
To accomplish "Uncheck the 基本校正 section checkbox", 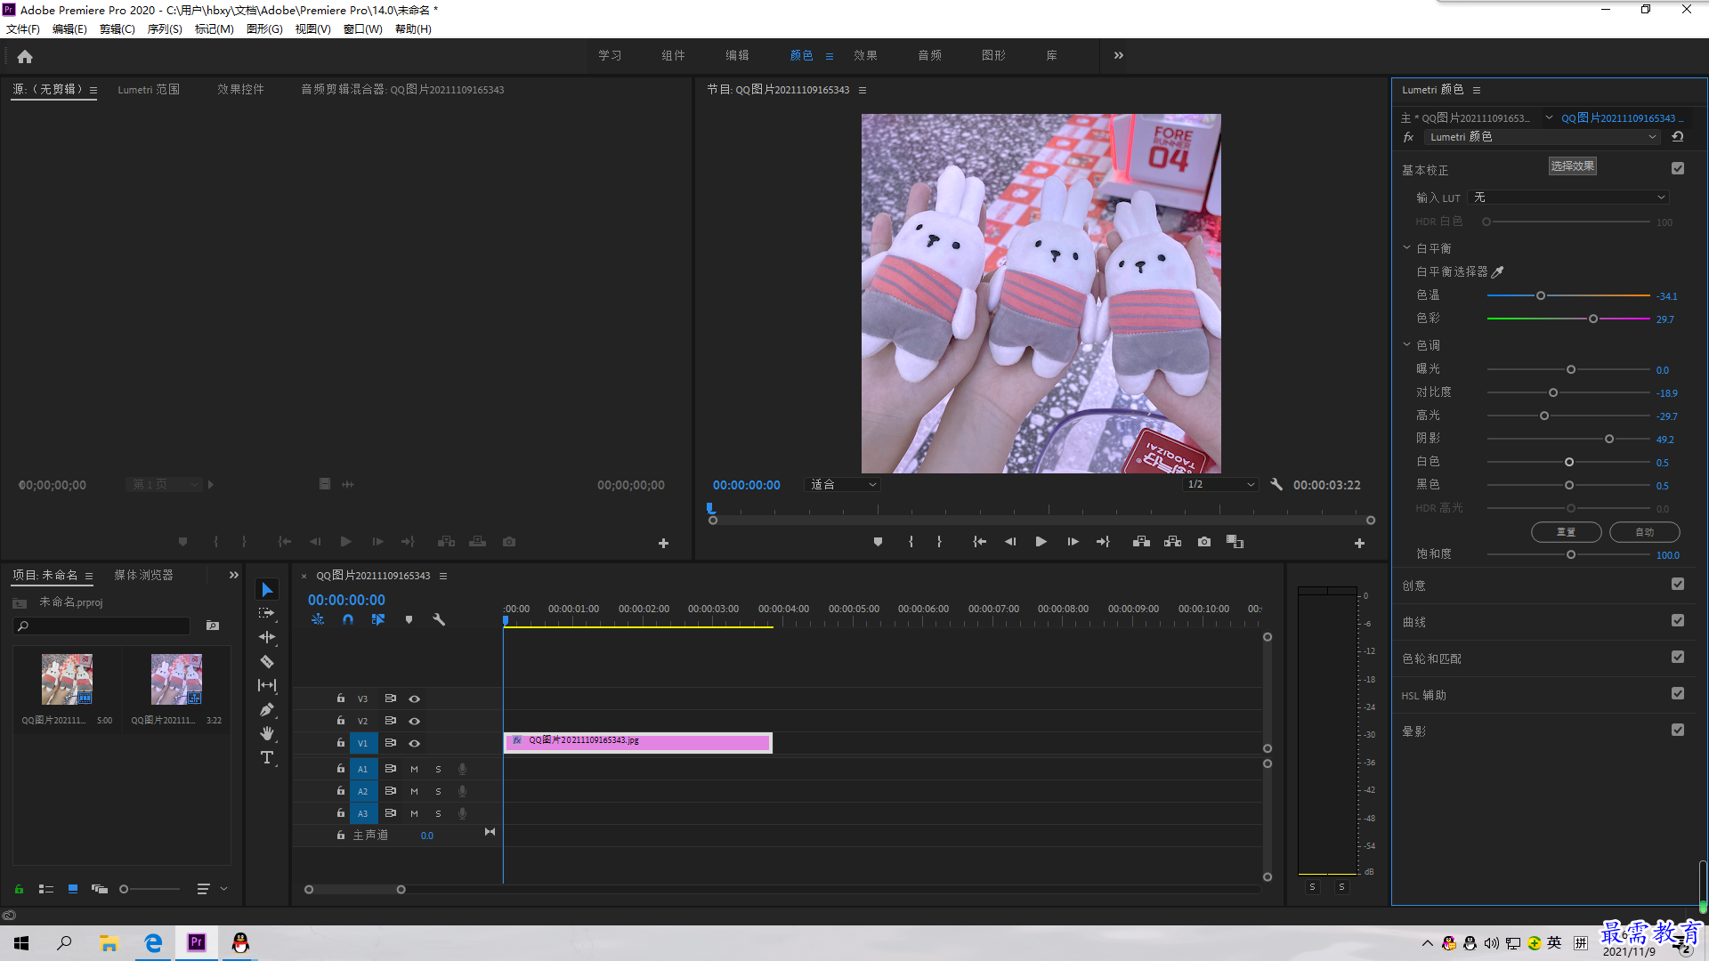I will click(x=1678, y=168).
